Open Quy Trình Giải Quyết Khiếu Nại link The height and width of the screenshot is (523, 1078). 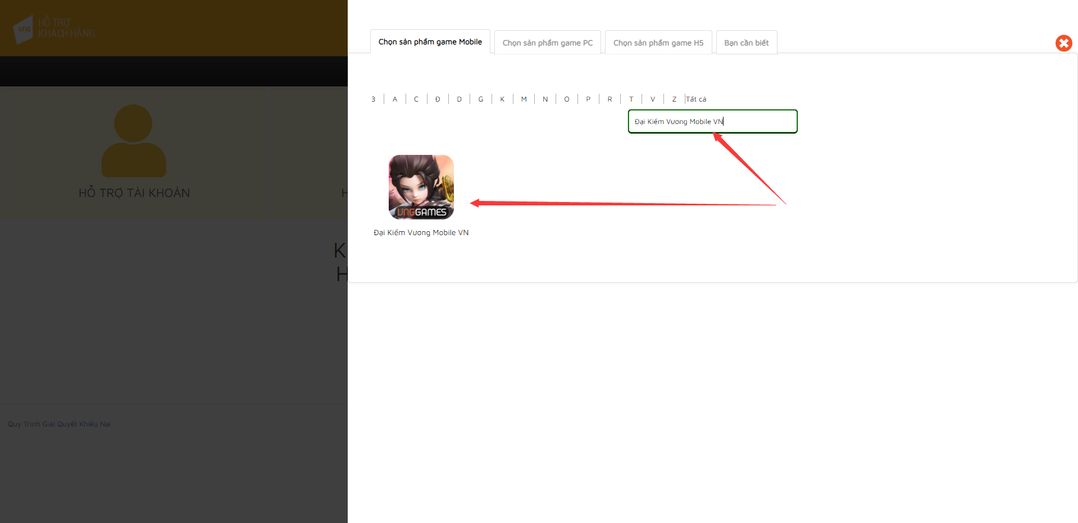tap(60, 424)
